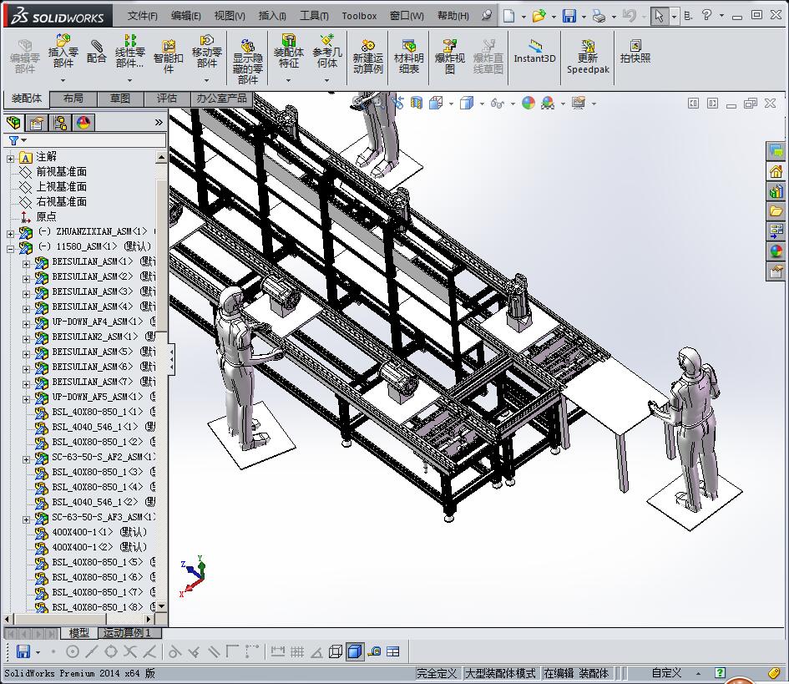Open SolidWorks Resources task pane home icon
The height and width of the screenshot is (684, 789).
(776, 172)
